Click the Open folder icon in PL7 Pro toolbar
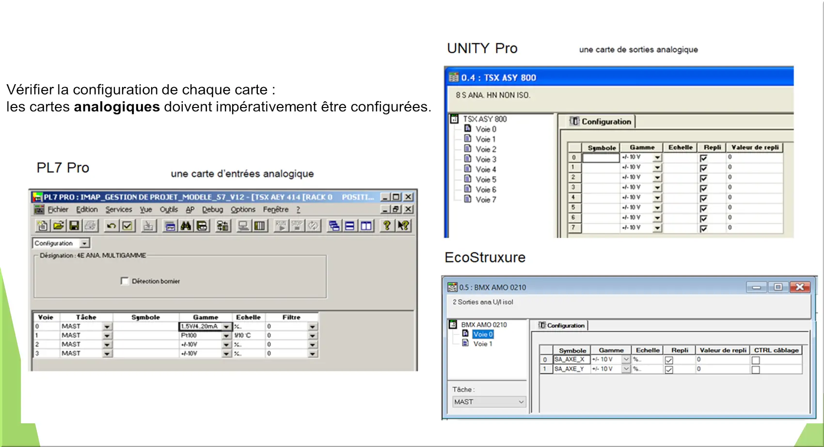824x447 pixels. [x=58, y=226]
